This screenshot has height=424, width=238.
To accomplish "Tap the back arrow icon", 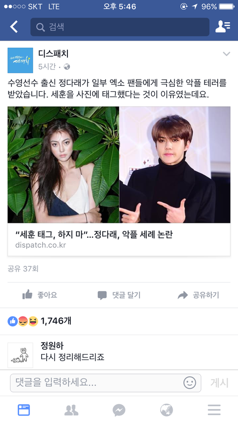I will click(x=14, y=27).
